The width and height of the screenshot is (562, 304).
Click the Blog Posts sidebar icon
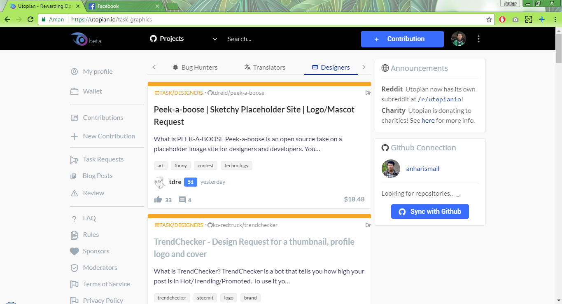[74, 176]
